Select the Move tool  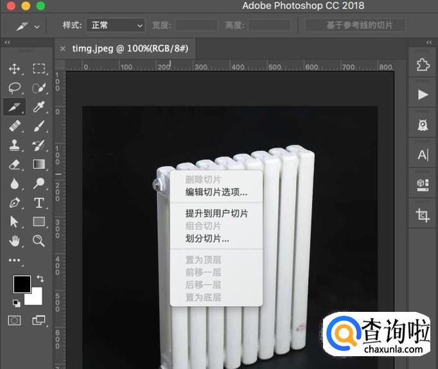(x=15, y=69)
